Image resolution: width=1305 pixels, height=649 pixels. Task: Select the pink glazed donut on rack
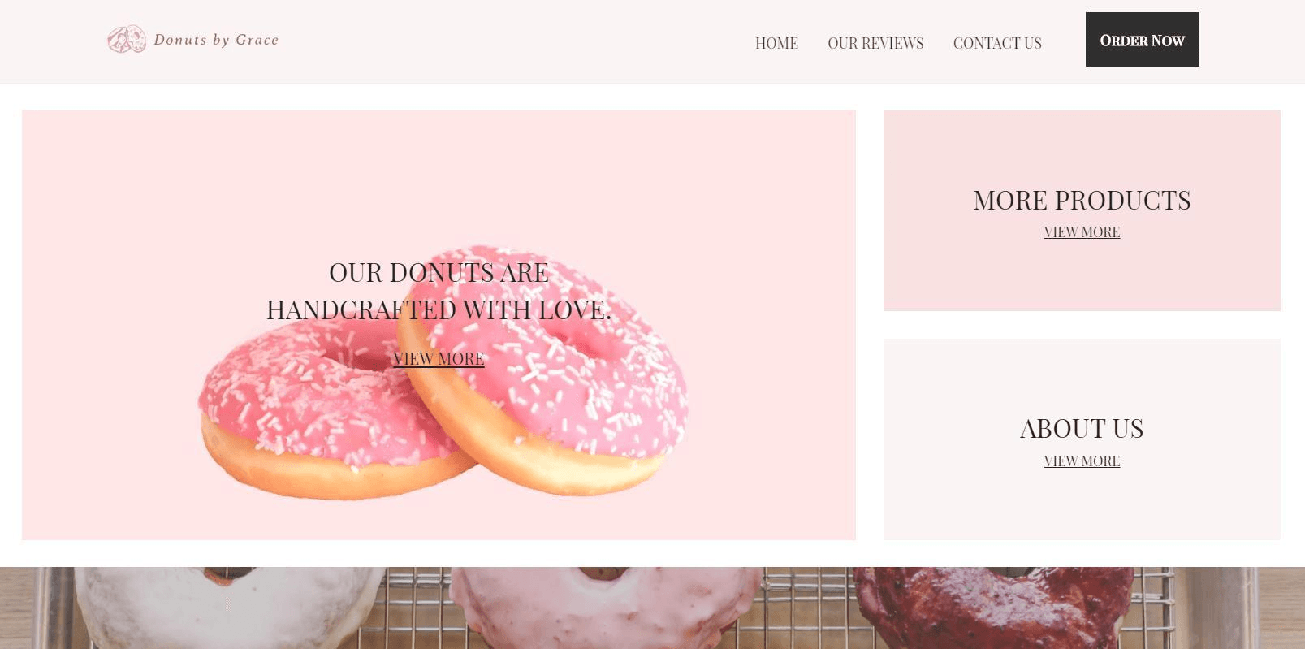[x=606, y=608]
